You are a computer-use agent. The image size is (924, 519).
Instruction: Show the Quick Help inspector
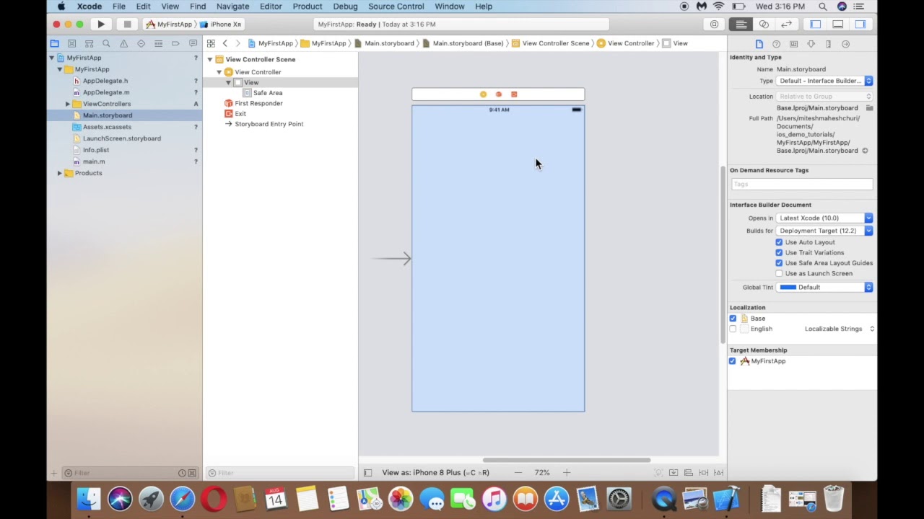pyautogui.click(x=776, y=44)
